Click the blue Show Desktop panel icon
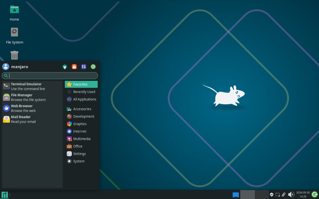319x199 pixels. coord(236,195)
